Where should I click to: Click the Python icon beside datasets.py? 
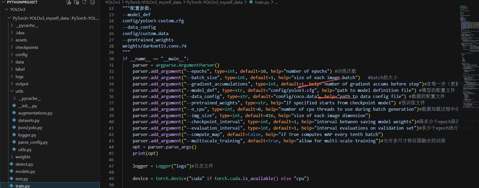14,120
